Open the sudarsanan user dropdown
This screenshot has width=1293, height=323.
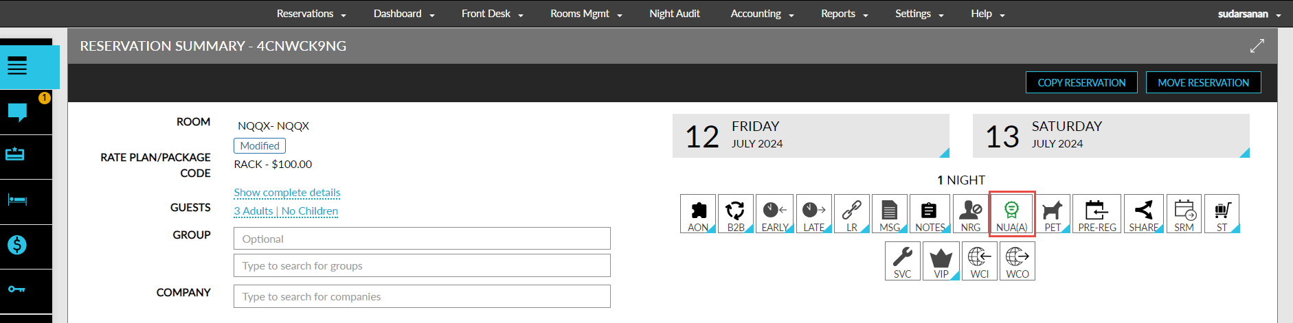point(1249,14)
